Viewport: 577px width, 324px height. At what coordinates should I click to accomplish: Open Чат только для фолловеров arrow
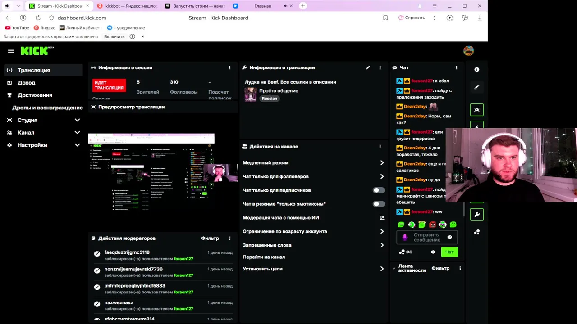(x=382, y=177)
